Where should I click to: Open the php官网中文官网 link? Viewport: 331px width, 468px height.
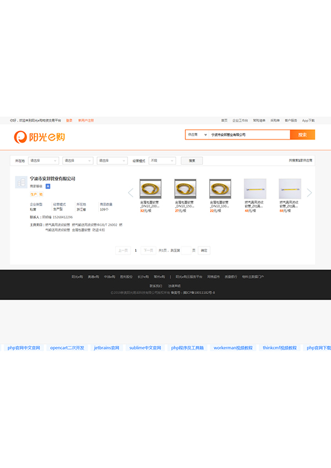tap(24, 348)
